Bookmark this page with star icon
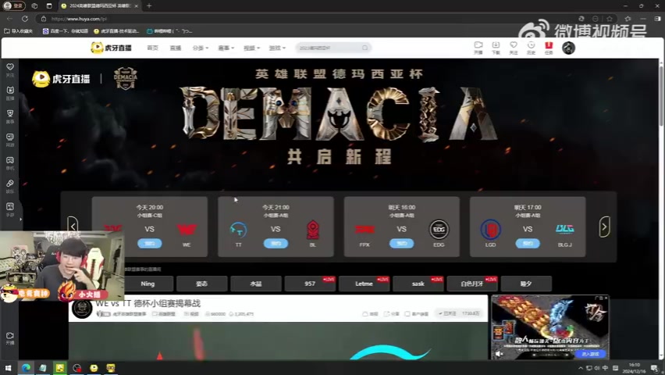This screenshot has height=375, width=665. pyautogui.click(x=610, y=19)
